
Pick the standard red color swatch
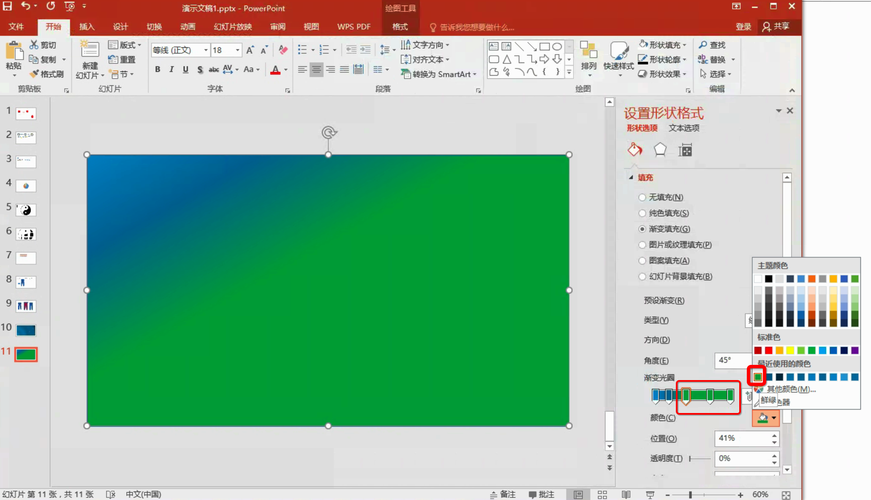(x=769, y=350)
